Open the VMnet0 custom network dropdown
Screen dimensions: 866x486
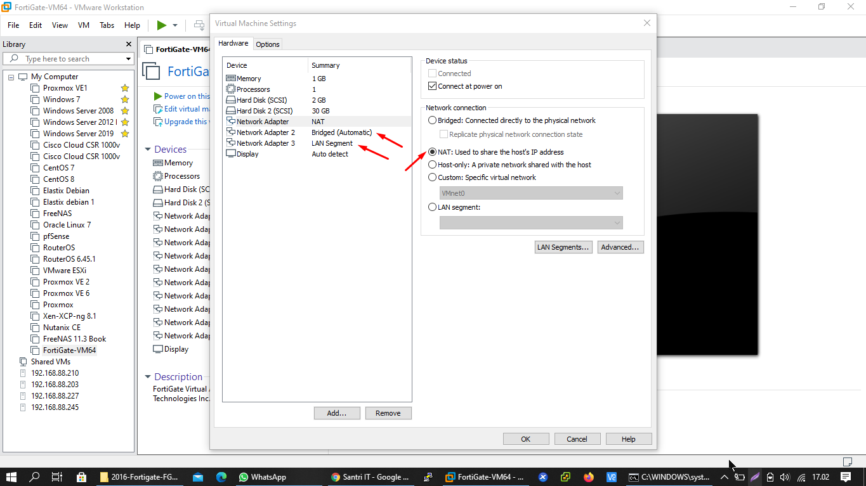531,193
